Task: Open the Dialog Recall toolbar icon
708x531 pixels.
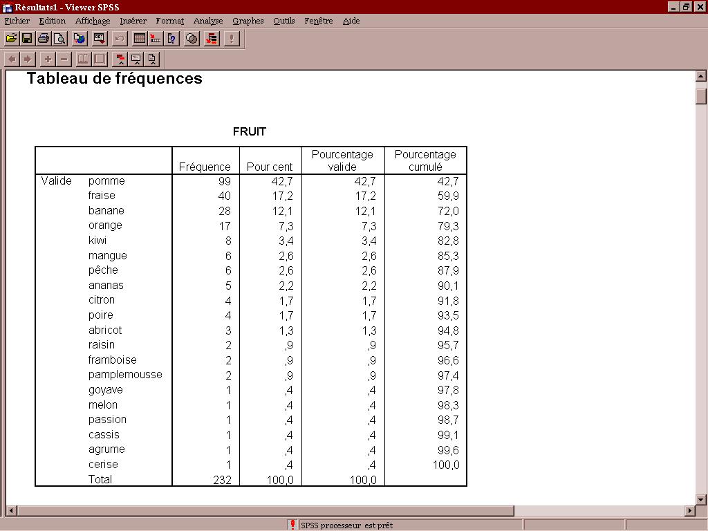Action: (100, 39)
